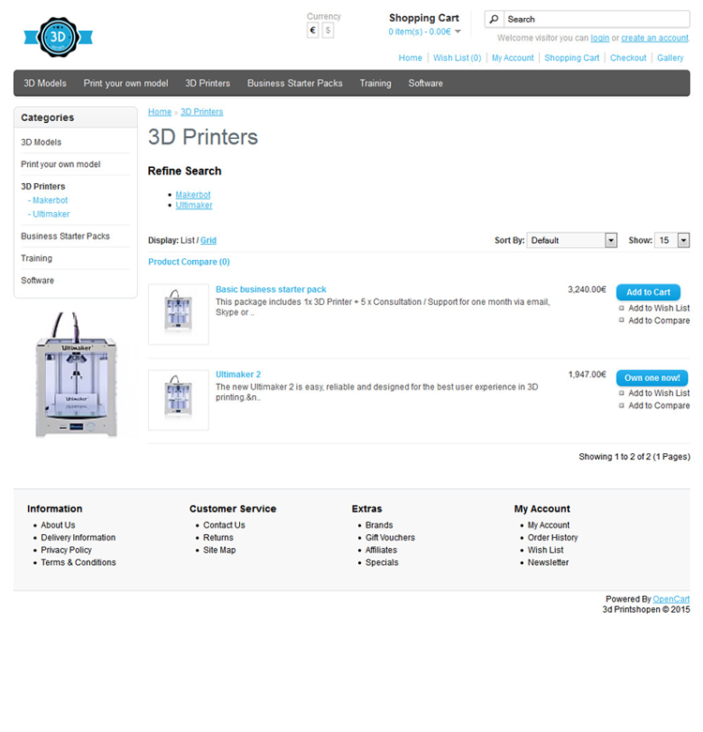Open Print your own model menu item
The image size is (703, 732).
[x=126, y=84]
